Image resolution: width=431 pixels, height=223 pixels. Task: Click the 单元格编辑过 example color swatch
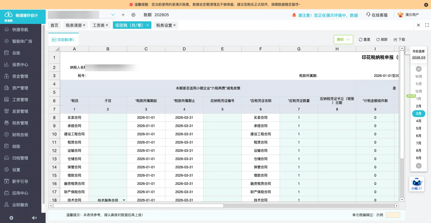393,215
